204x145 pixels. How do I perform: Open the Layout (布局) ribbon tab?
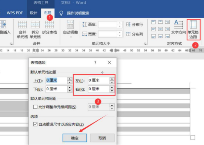pyautogui.click(x=47, y=13)
